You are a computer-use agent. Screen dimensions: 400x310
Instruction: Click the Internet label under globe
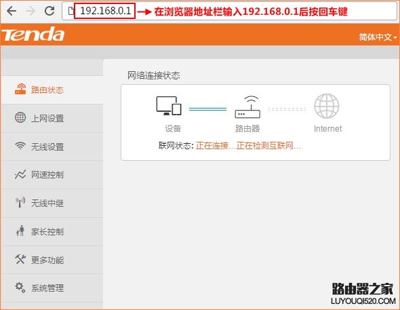pyautogui.click(x=328, y=129)
